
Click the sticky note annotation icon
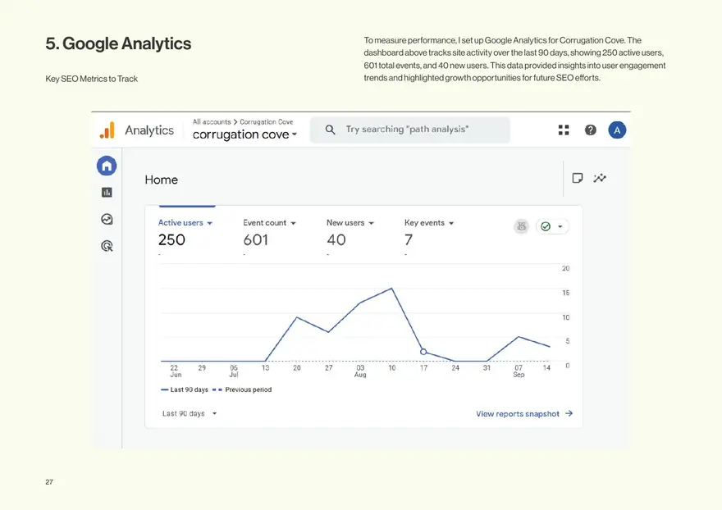pyautogui.click(x=578, y=178)
